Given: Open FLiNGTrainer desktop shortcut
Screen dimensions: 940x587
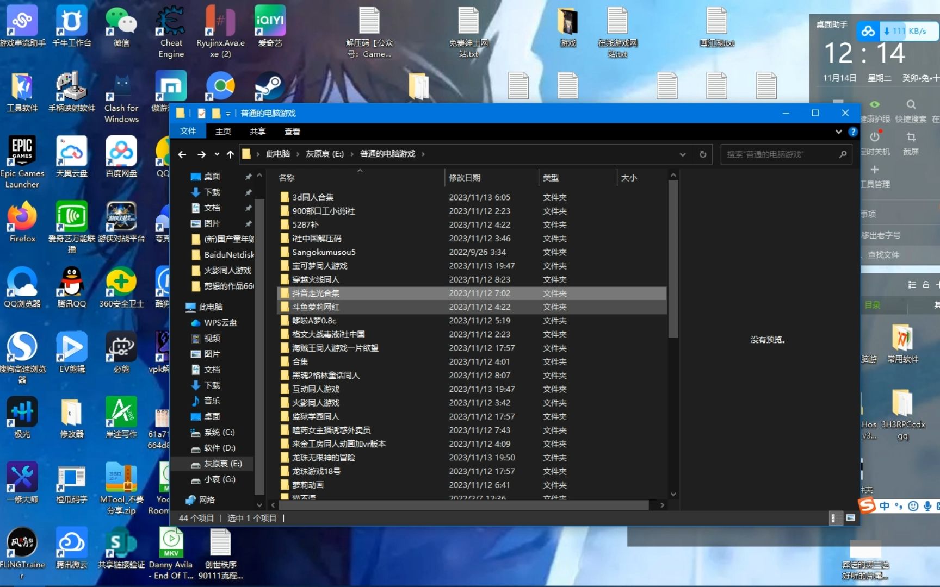Looking at the screenshot, I should (22, 553).
